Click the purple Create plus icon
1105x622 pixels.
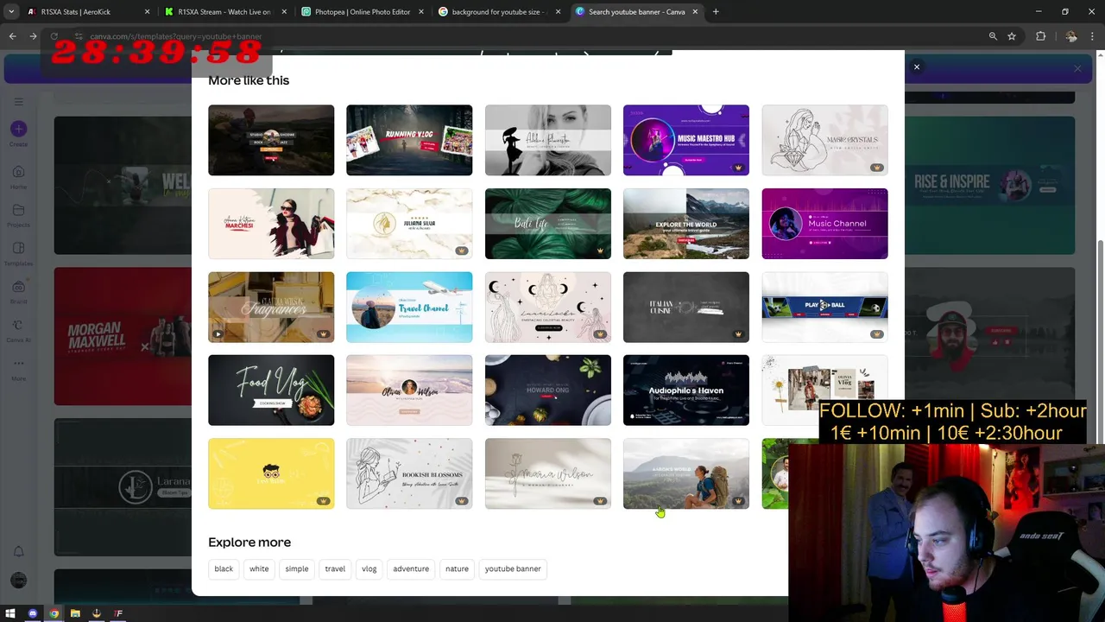tap(18, 130)
